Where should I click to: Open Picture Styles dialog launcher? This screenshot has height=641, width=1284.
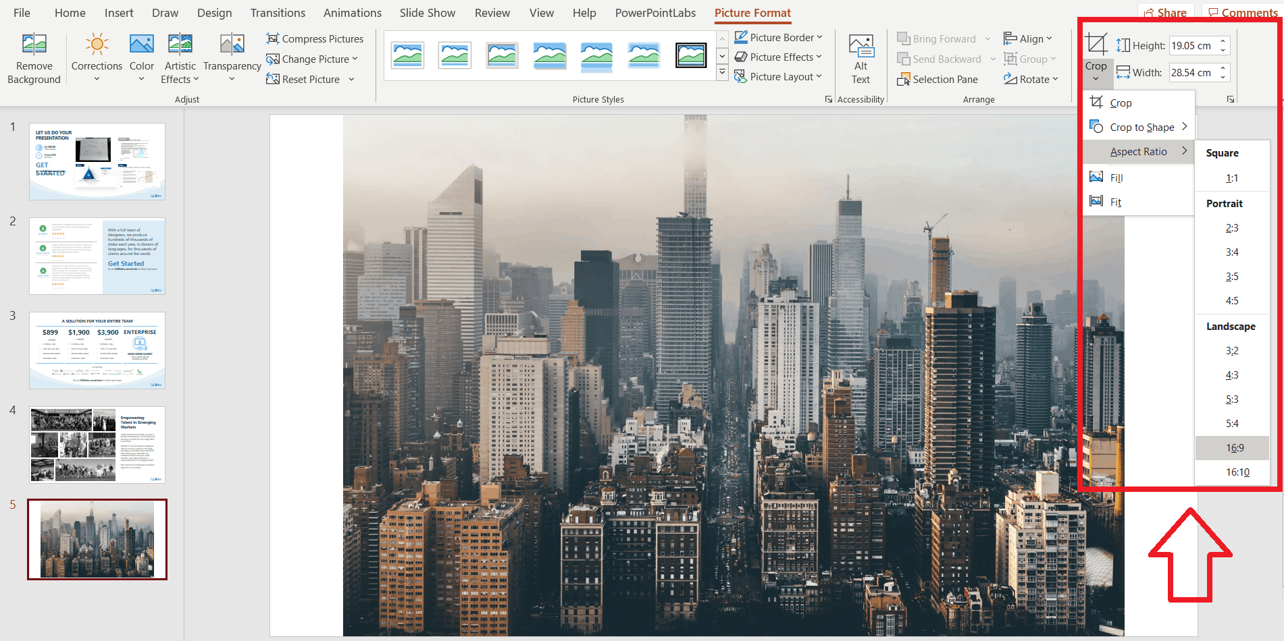click(x=829, y=99)
